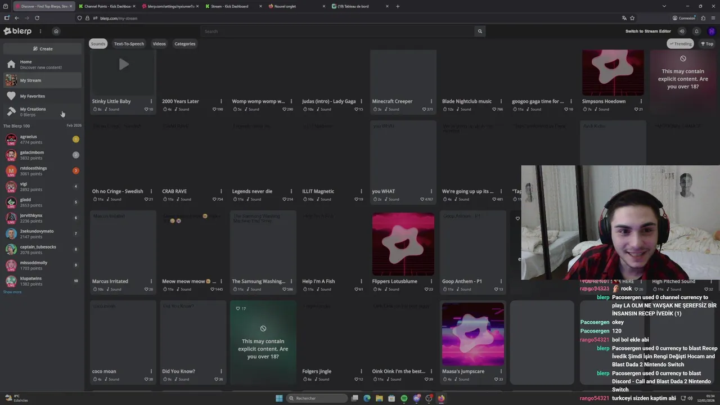
Task: Sort sounds by Trending
Action: [680, 44]
